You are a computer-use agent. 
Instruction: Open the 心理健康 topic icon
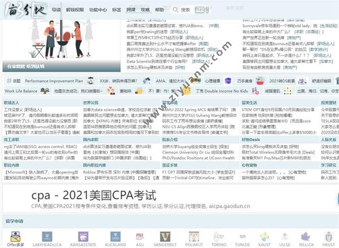tap(228, 81)
